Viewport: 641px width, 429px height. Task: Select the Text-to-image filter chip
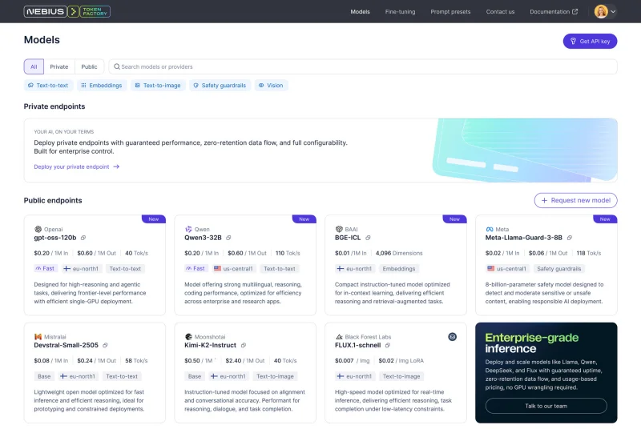tap(158, 85)
